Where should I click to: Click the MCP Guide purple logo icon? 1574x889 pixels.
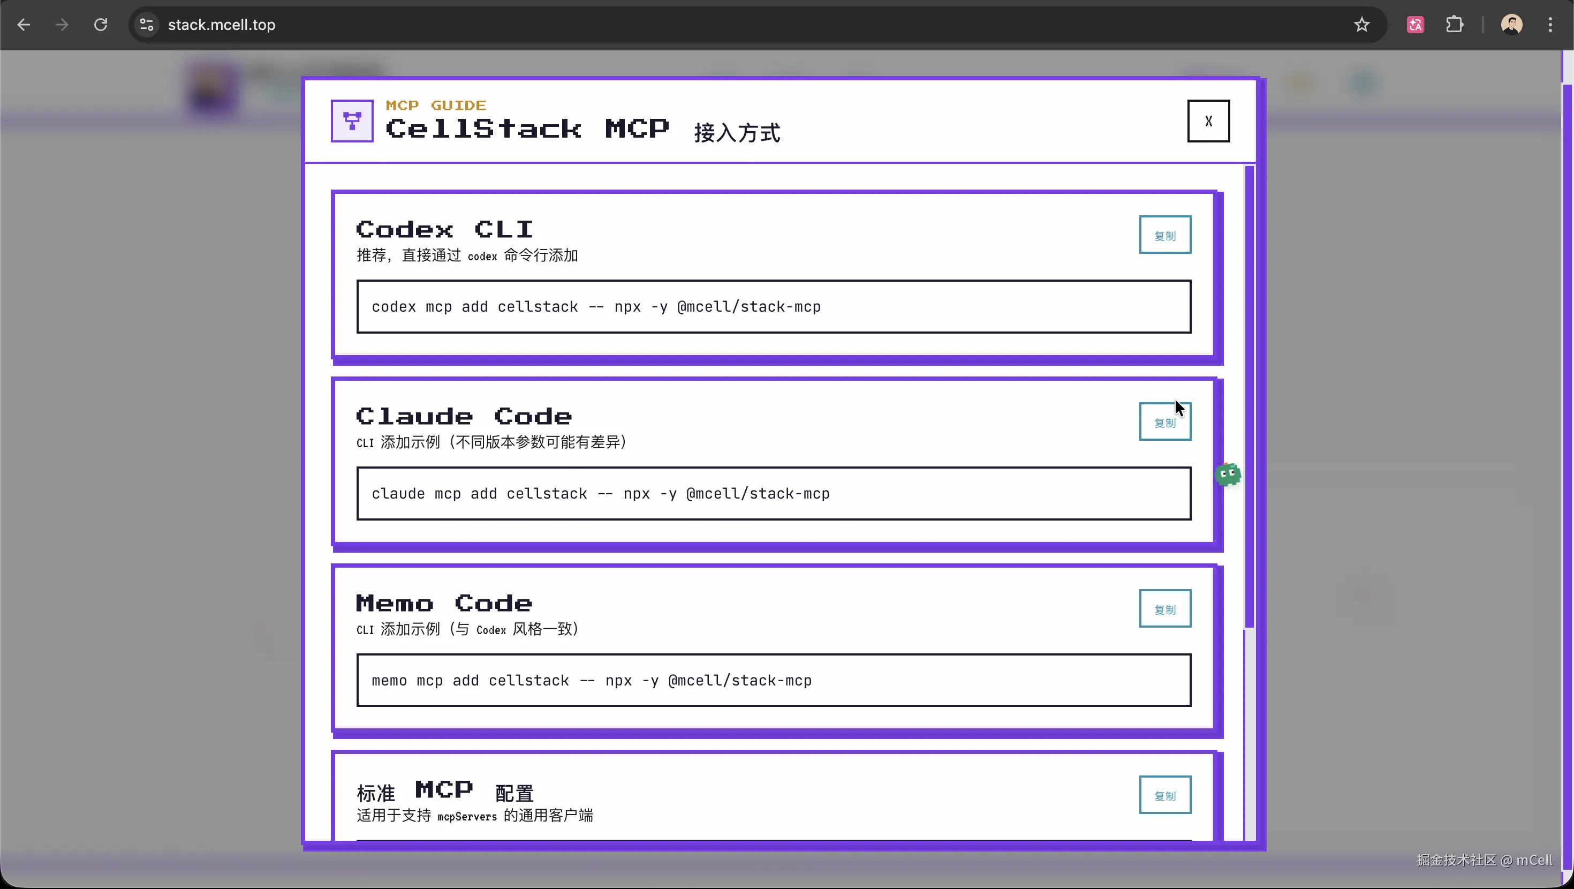click(x=352, y=121)
